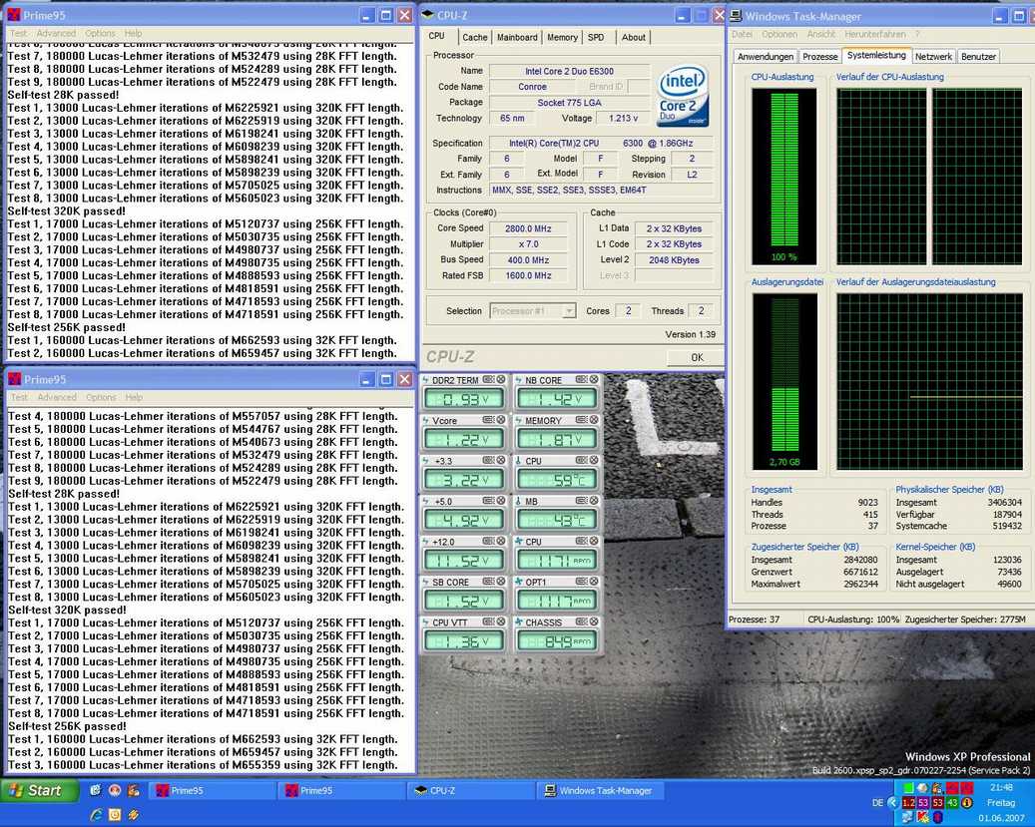
Task: Select line 'Test 3, 160000' M655359 in Prime95
Action: click(203, 765)
